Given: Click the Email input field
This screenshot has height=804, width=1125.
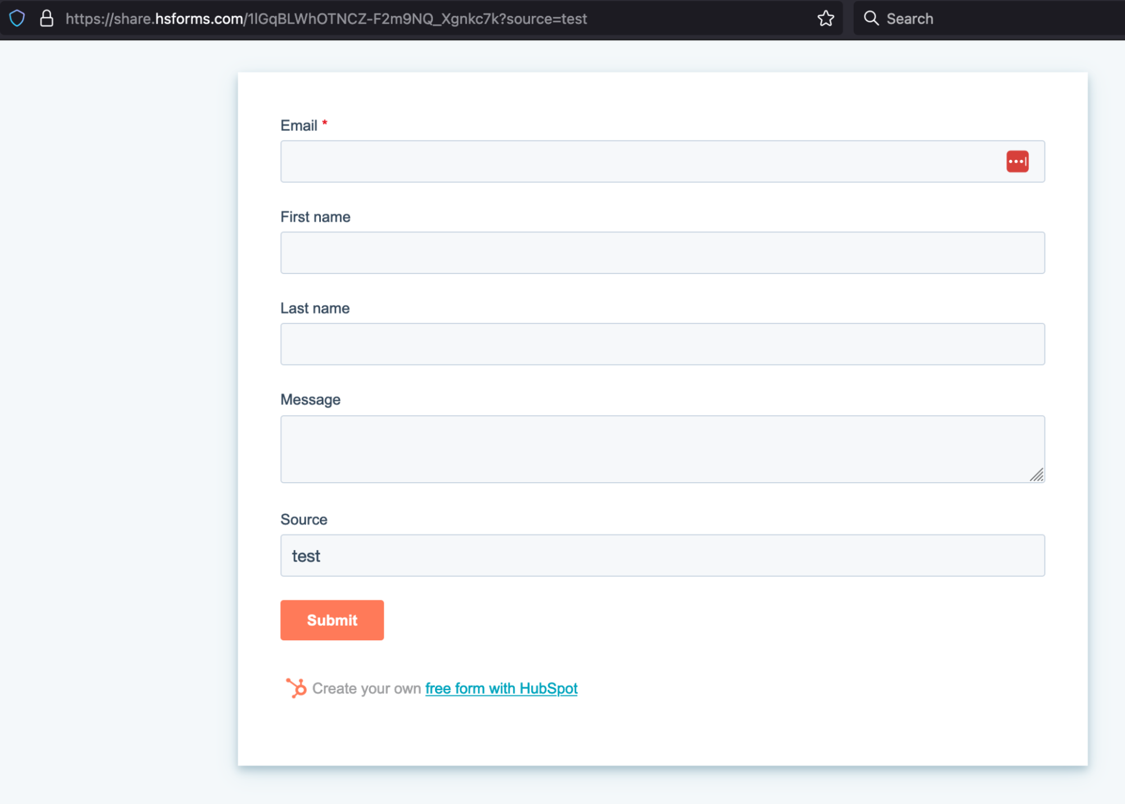Looking at the screenshot, I should pyautogui.click(x=662, y=161).
